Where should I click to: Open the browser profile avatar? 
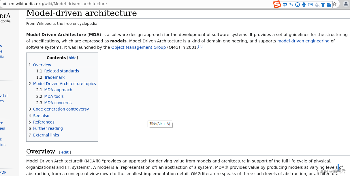point(346,4)
